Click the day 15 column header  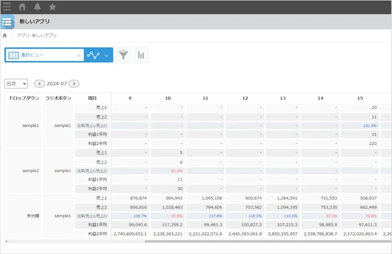[360, 98]
